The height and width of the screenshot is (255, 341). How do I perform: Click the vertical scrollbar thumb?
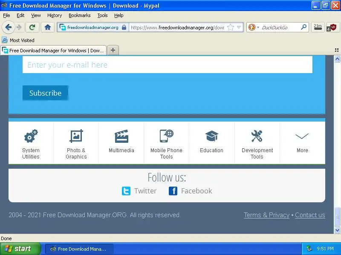[337, 217]
